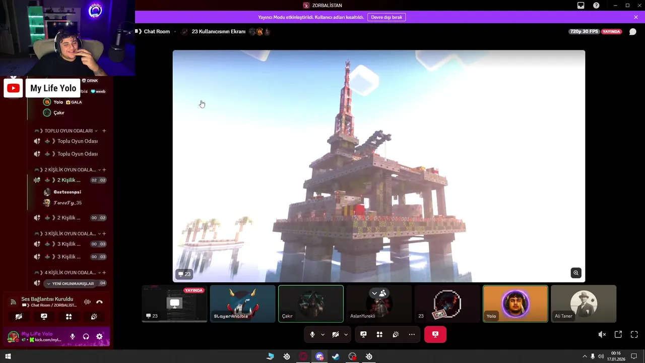Disconnect from voice with the hang-up icon
The image size is (645, 363).
tap(99, 302)
